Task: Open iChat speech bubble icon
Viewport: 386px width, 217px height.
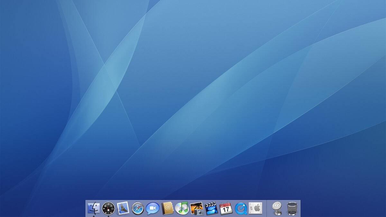Action: click(152, 209)
